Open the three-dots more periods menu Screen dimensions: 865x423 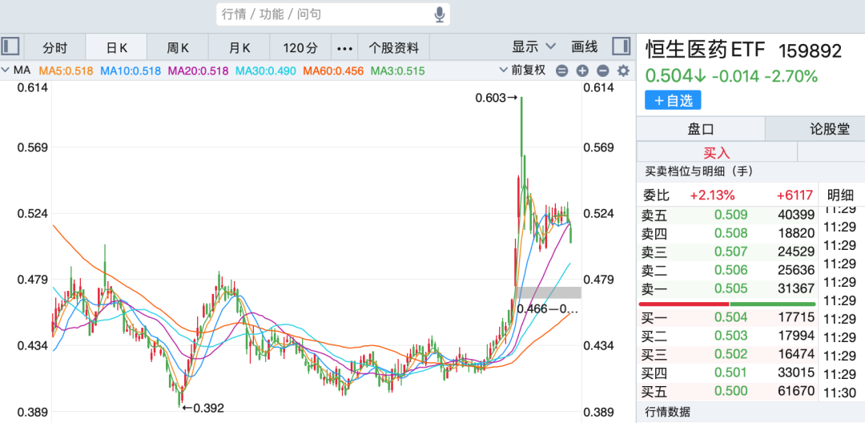tap(344, 48)
